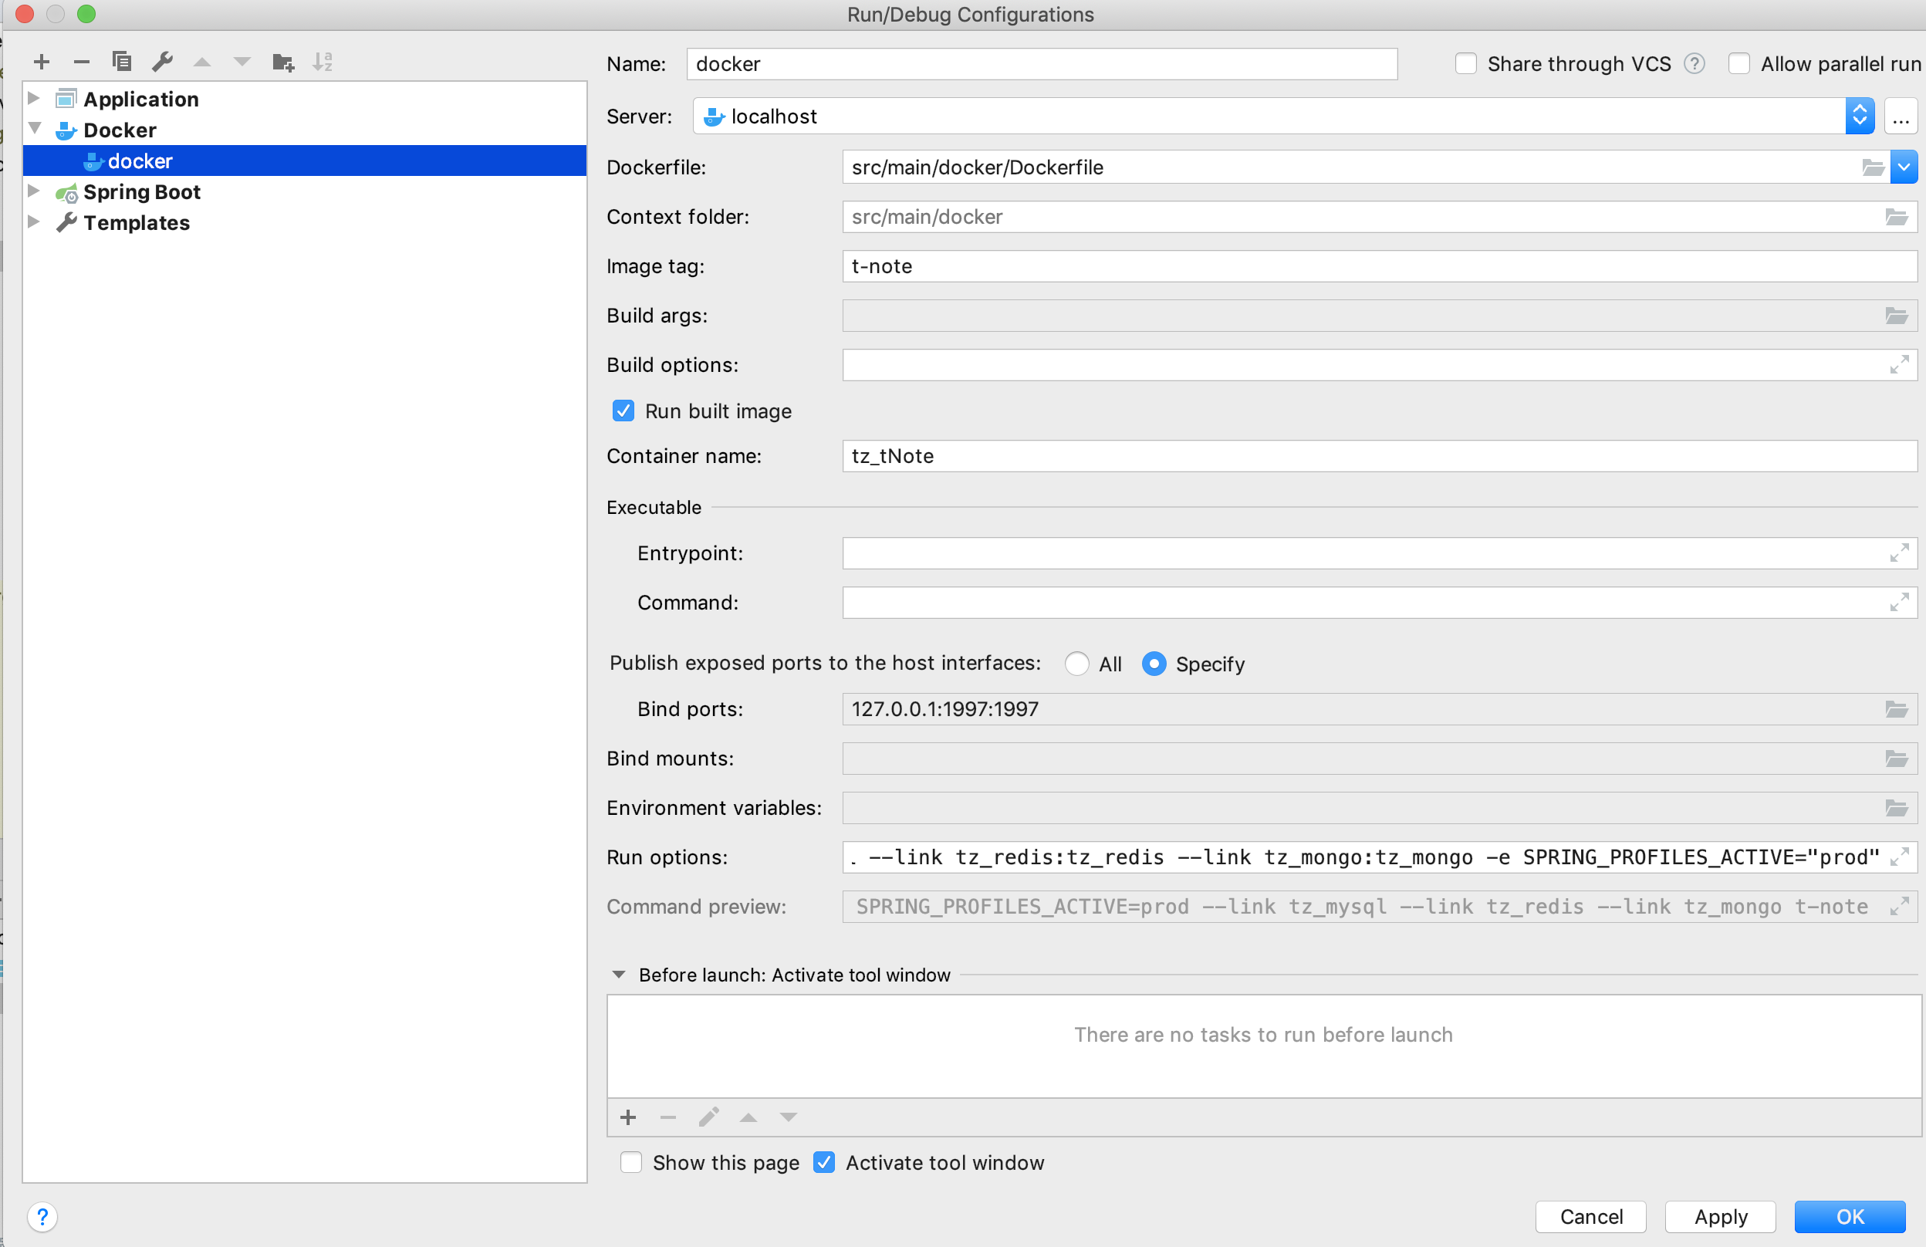This screenshot has height=1247, width=1926.
Task: Click the expand icon in Run options field
Action: tap(1898, 857)
